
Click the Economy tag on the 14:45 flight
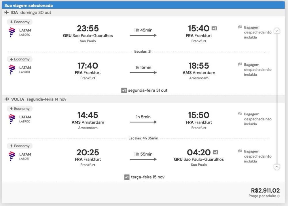(x=20, y=109)
